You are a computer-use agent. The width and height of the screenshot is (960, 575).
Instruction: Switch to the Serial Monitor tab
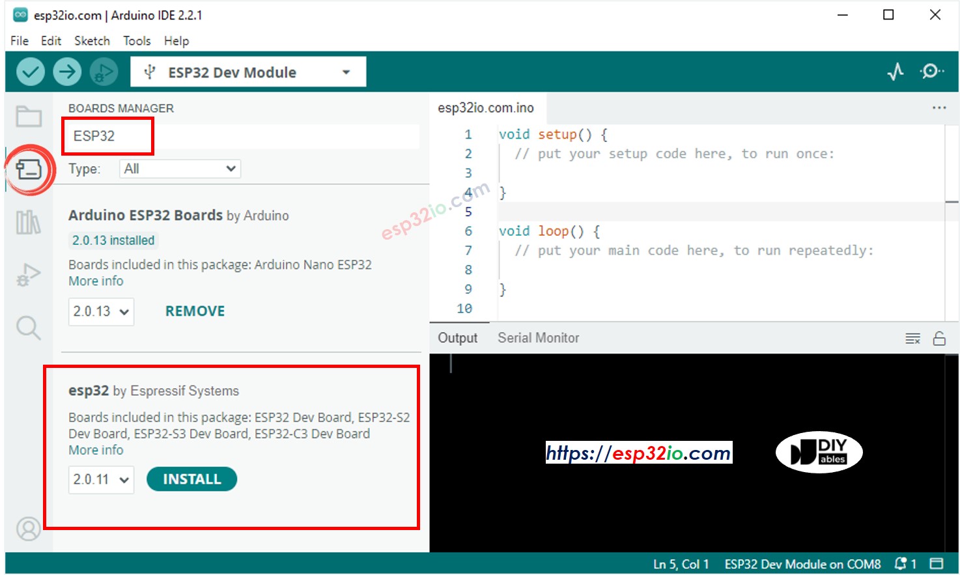point(538,337)
